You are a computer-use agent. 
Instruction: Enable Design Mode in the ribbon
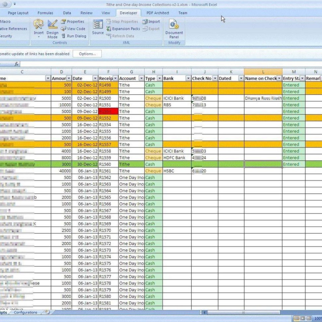52,28
